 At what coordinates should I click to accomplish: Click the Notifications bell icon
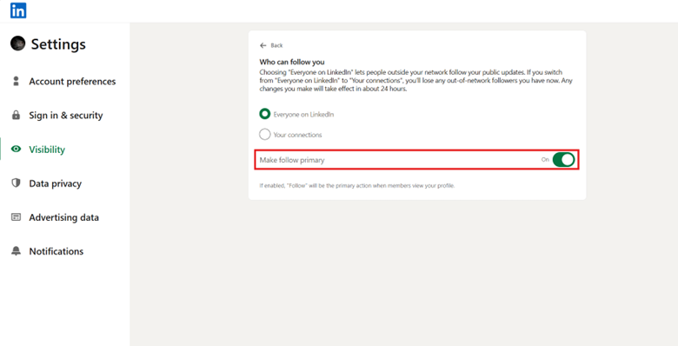coord(16,251)
